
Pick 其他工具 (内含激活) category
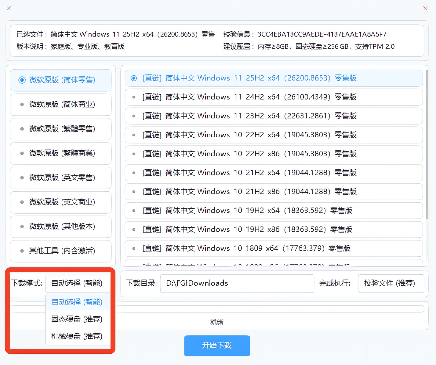tap(61, 251)
